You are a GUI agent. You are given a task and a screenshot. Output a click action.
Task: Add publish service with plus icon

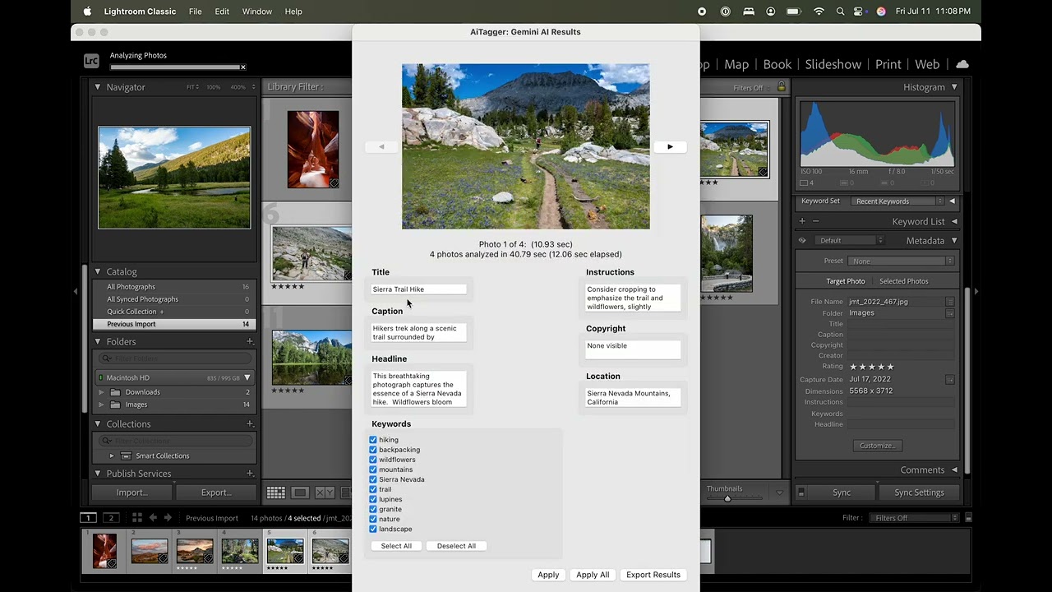pos(250,474)
